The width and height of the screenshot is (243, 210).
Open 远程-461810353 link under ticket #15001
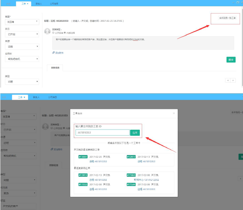pyautogui.click(x=98, y=161)
